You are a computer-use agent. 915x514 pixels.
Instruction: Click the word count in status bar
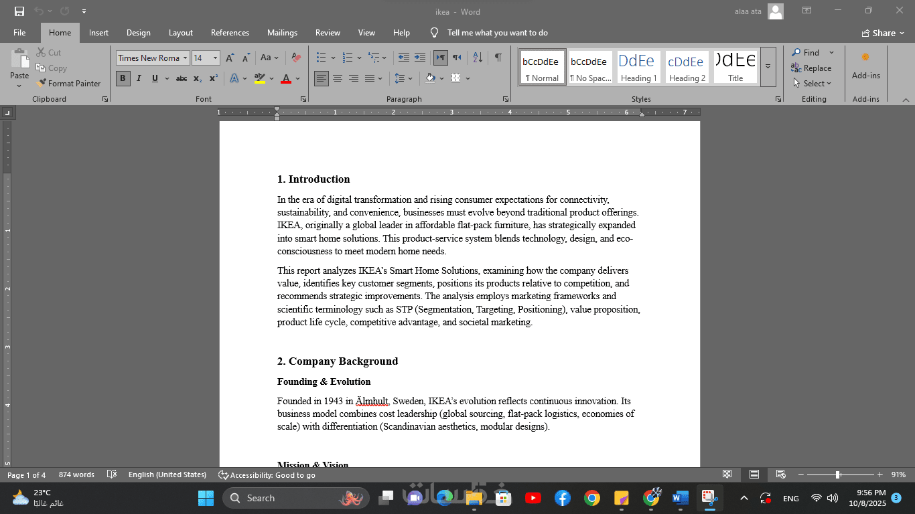point(76,475)
